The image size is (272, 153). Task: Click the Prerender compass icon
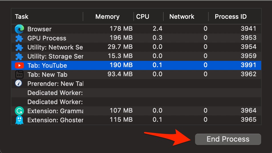19,83
